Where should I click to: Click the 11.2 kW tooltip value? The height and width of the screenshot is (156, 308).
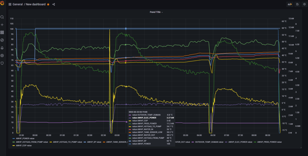pyautogui.click(x=170, y=124)
